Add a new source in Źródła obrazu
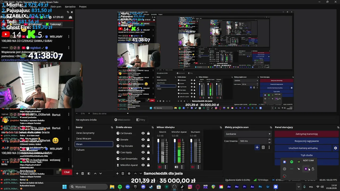 click(x=117, y=173)
